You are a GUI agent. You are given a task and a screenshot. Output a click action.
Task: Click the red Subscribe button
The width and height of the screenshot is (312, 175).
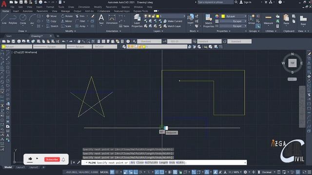[x=52, y=159]
